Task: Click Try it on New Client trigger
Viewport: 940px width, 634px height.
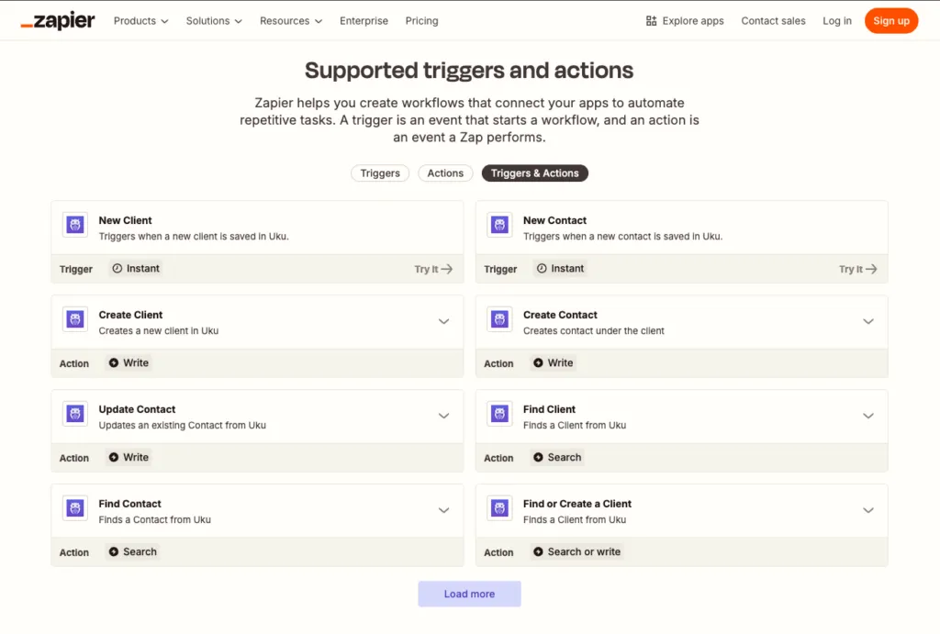Action: (433, 269)
